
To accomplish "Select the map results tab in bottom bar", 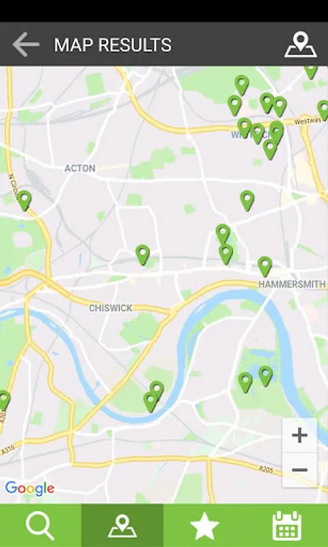I will pos(122,525).
